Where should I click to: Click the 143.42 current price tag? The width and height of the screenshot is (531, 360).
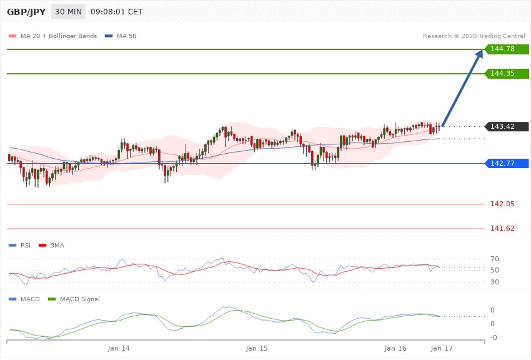(x=506, y=126)
